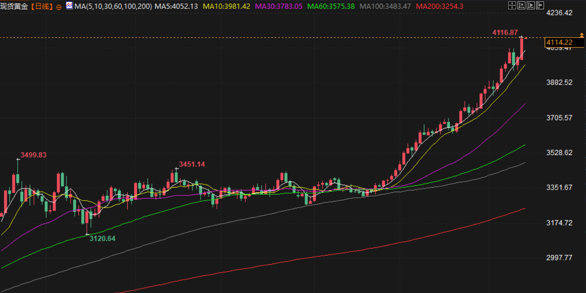Click the 3528.62 axis value
Image resolution: width=586 pixels, height=293 pixels.
click(559, 152)
